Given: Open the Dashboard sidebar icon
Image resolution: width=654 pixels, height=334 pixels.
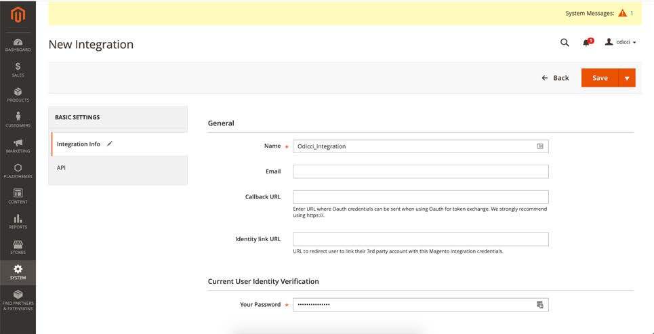Looking at the screenshot, I should click(18, 45).
